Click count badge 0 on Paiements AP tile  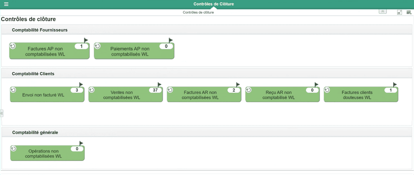pos(166,46)
